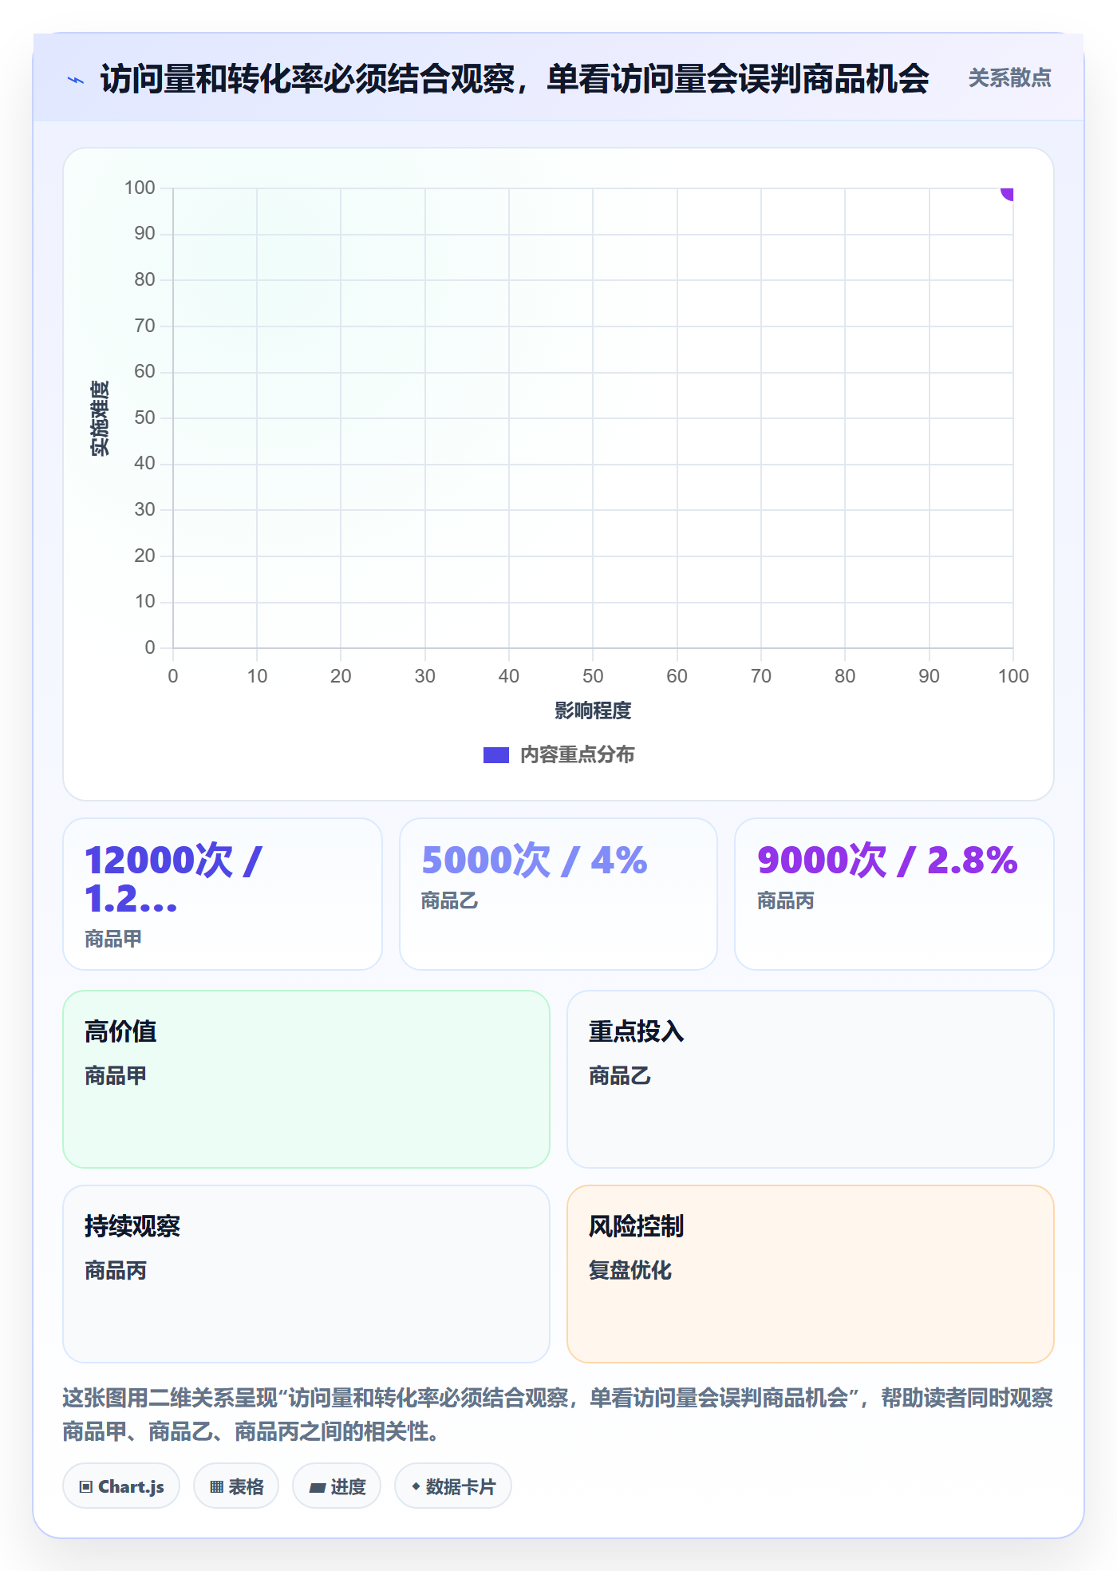Click the x-axis tick label 50
Screen dimensions: 1117x1571
click(593, 676)
